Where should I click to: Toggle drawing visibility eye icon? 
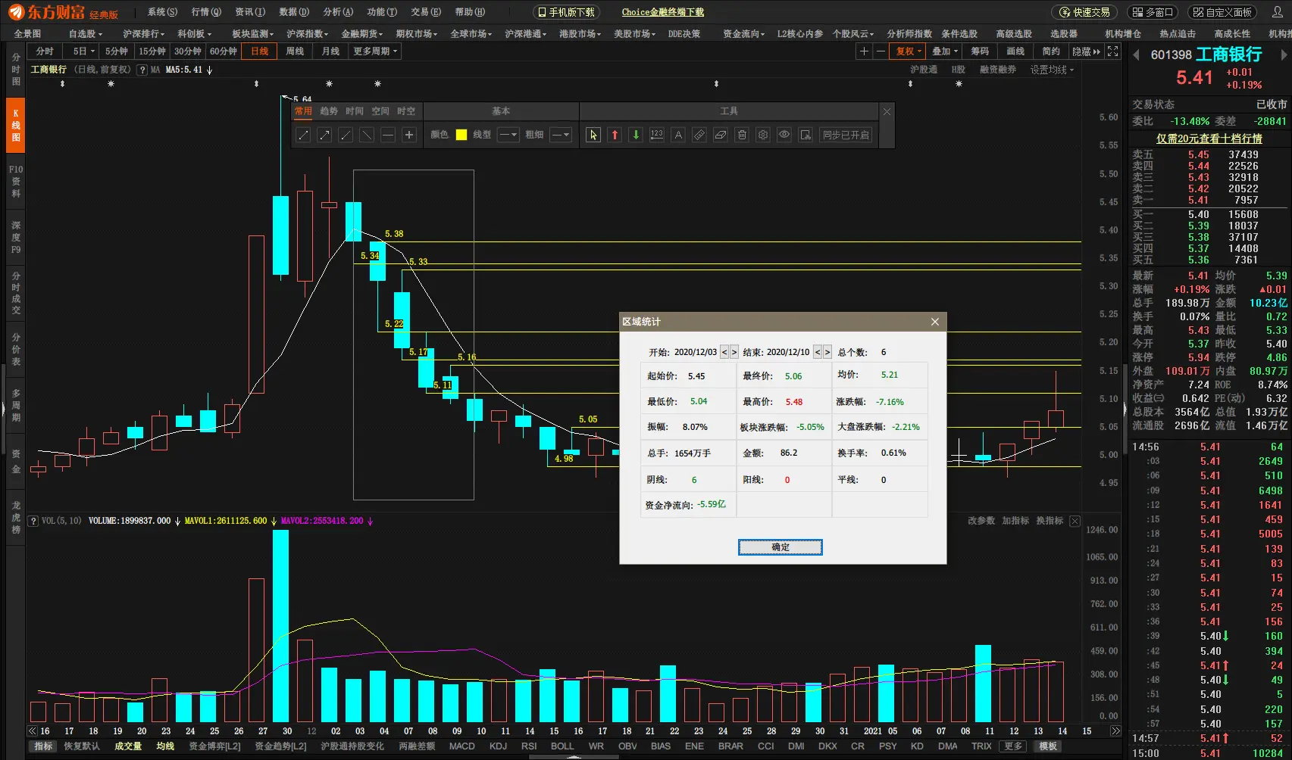784,135
